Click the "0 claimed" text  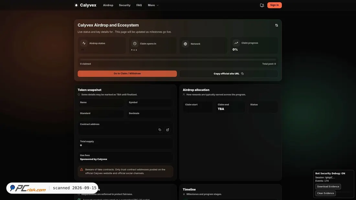[x=85, y=64]
